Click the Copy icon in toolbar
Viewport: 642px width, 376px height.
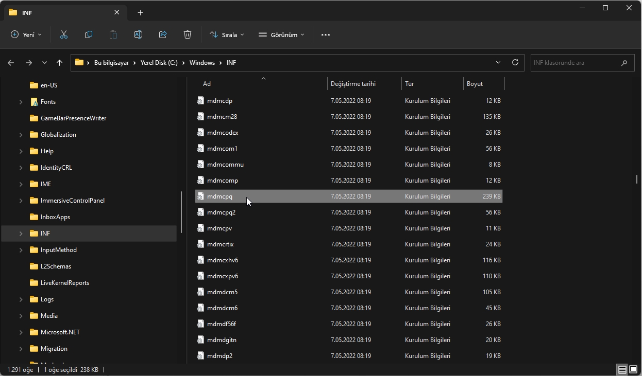[89, 34]
